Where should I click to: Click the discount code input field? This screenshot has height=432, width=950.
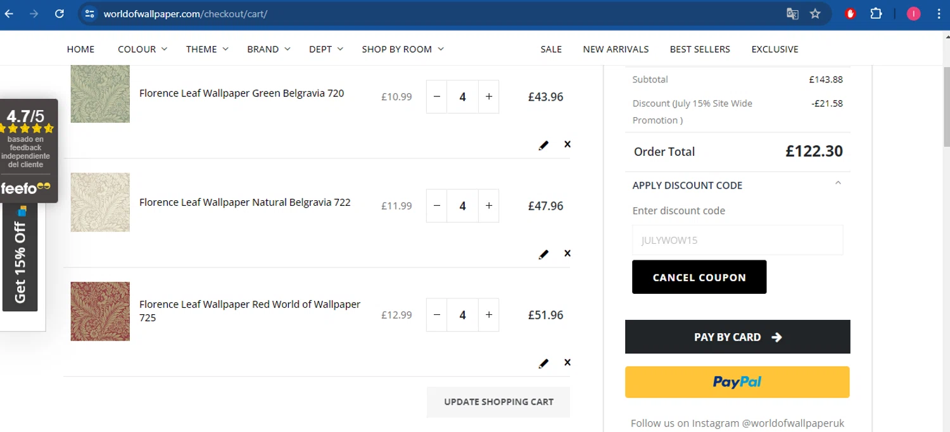[737, 240]
